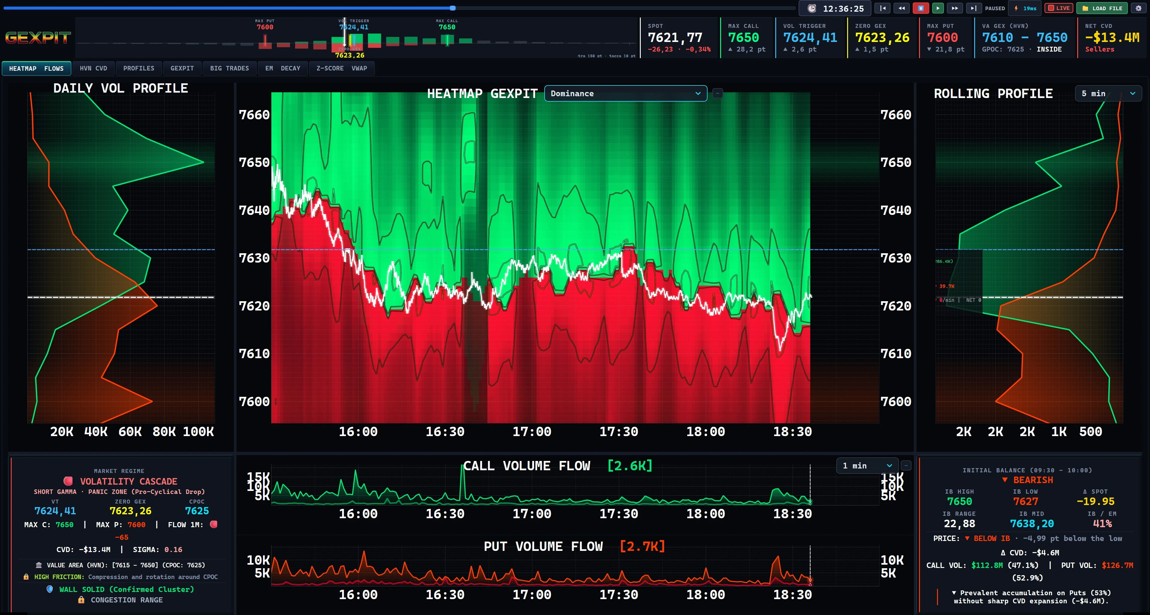Open the Z-SCORE VWAP tab
Viewport: 1150px width, 615px height.
tap(341, 68)
